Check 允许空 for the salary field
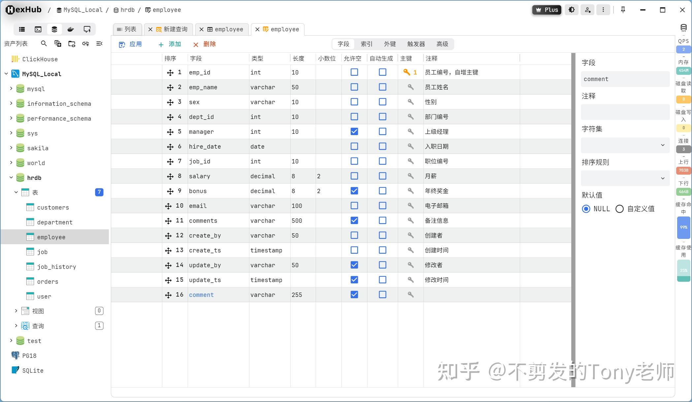Viewport: 692px width, 402px height. pos(354,176)
